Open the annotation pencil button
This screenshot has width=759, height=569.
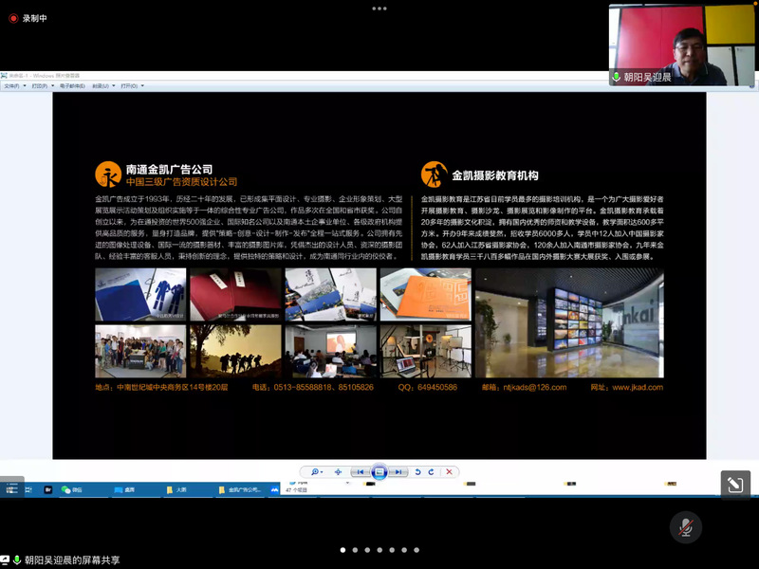pos(735,485)
